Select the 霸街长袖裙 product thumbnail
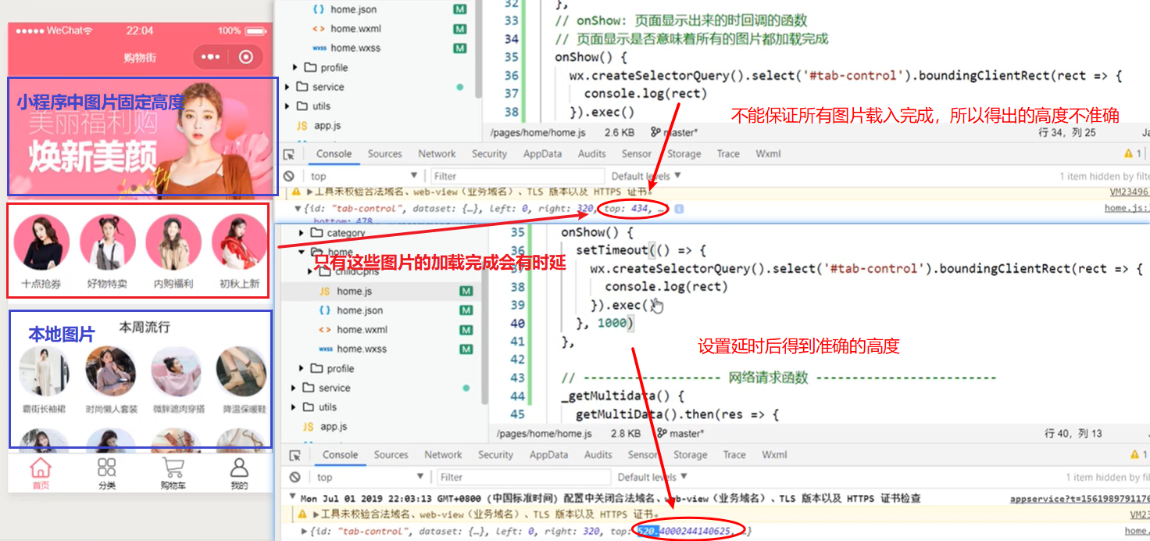The height and width of the screenshot is (541, 1150). pyautogui.click(x=44, y=372)
